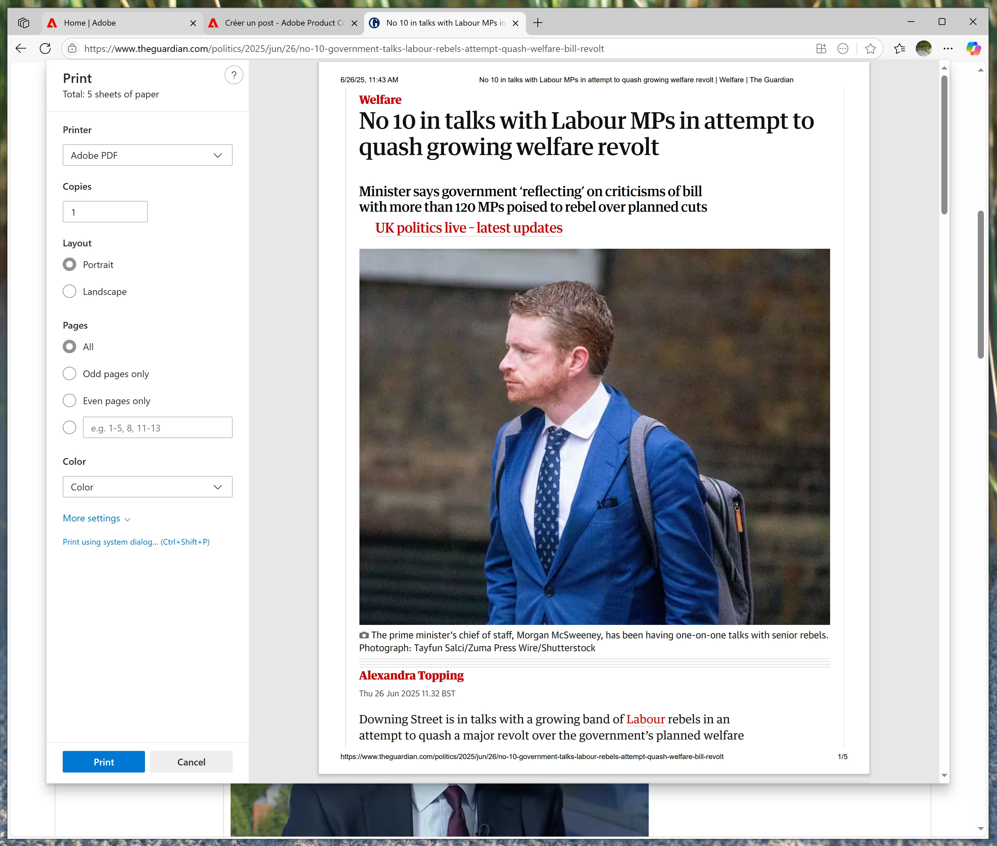Image resolution: width=997 pixels, height=846 pixels.
Task: Click Print using system dialog link
Action: point(136,542)
